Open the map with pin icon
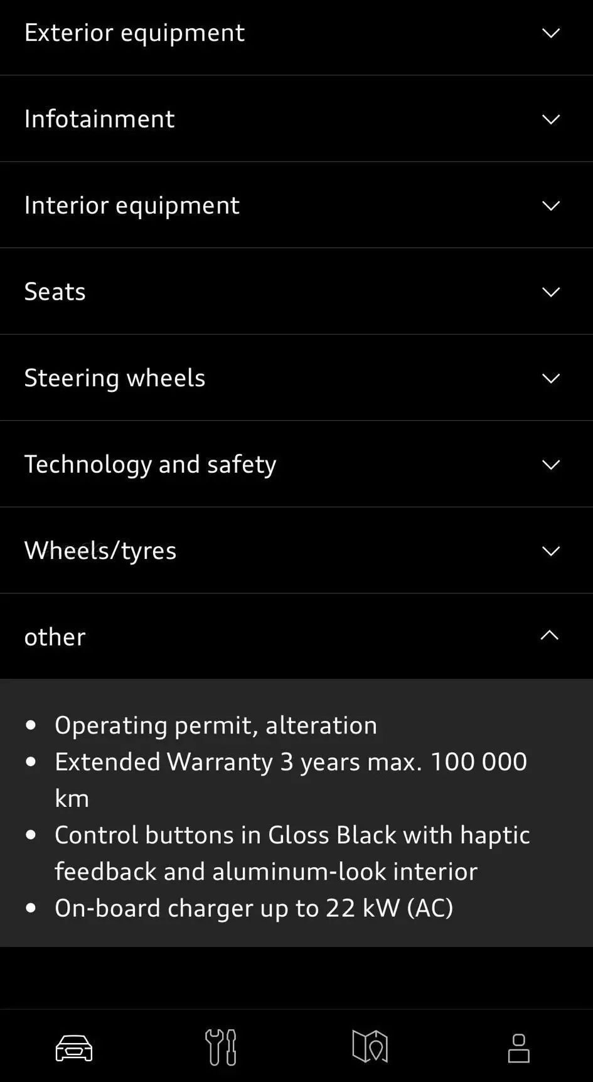This screenshot has height=1082, width=593. (x=370, y=1047)
